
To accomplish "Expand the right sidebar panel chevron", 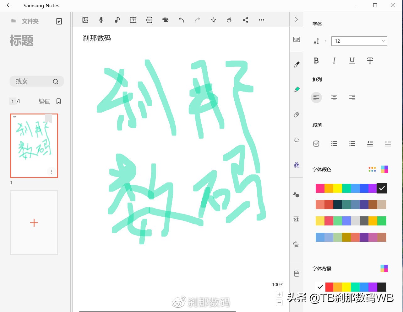I will [x=296, y=19].
